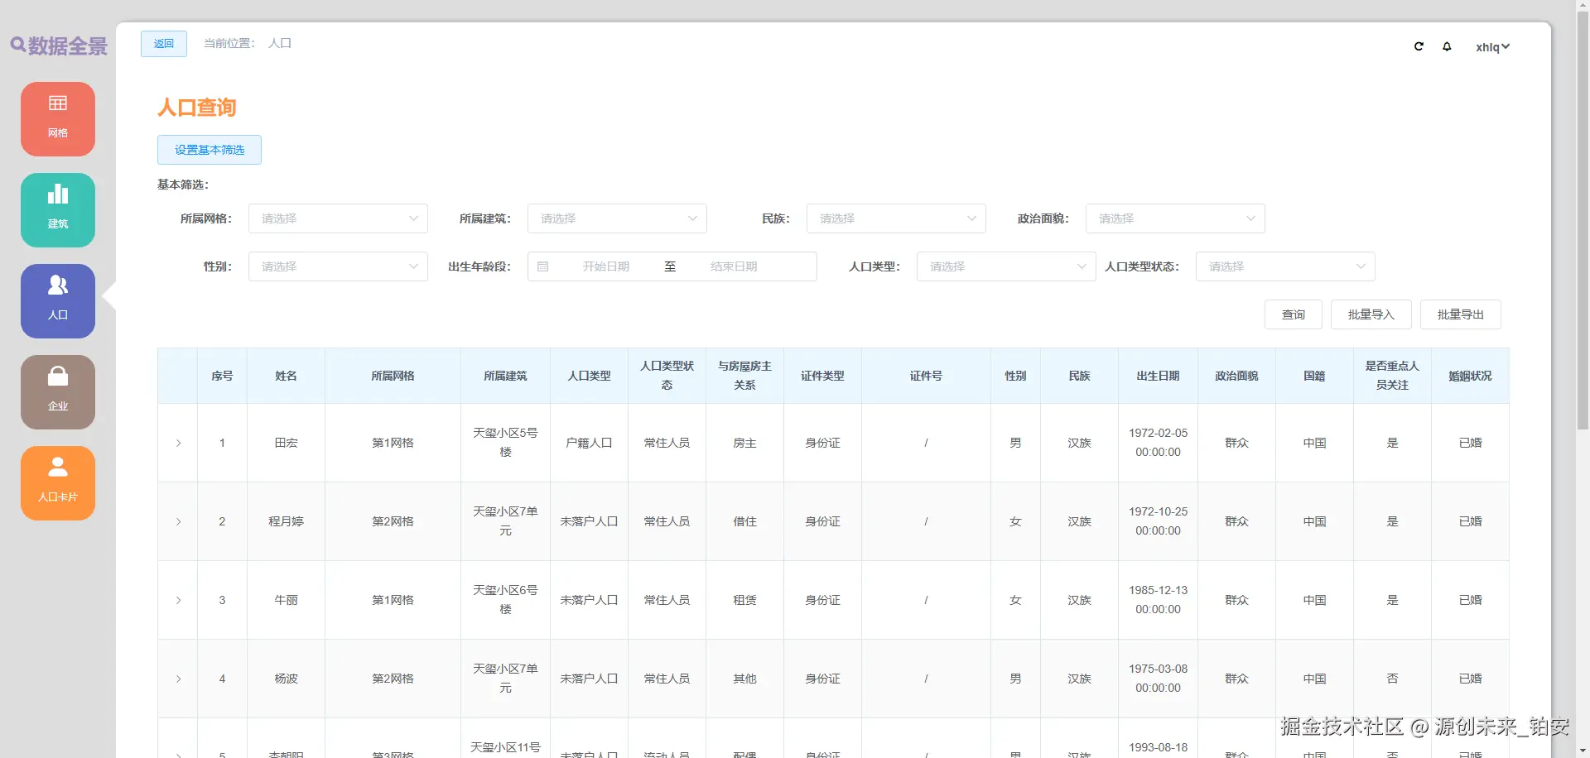This screenshot has height=758, width=1590.
Task: Click the 户籍人口 cell in row 1
Action: click(x=589, y=444)
